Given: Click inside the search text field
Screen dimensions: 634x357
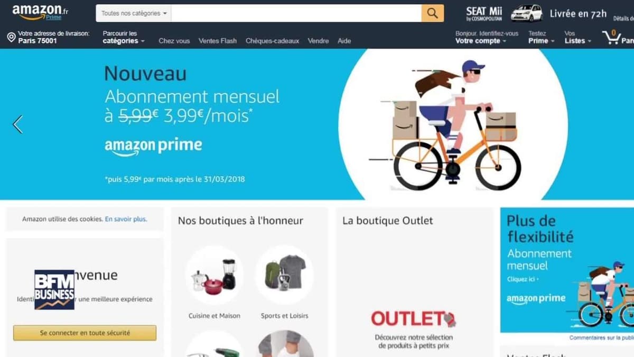Looking at the screenshot, I should pos(296,13).
